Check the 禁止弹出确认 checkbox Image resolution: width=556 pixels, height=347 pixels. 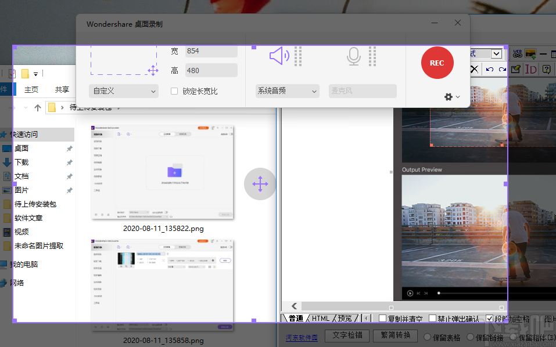click(432, 319)
